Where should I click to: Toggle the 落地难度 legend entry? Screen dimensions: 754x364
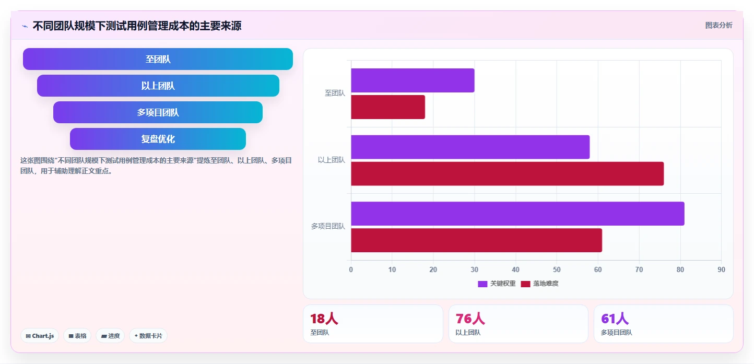[x=539, y=284]
